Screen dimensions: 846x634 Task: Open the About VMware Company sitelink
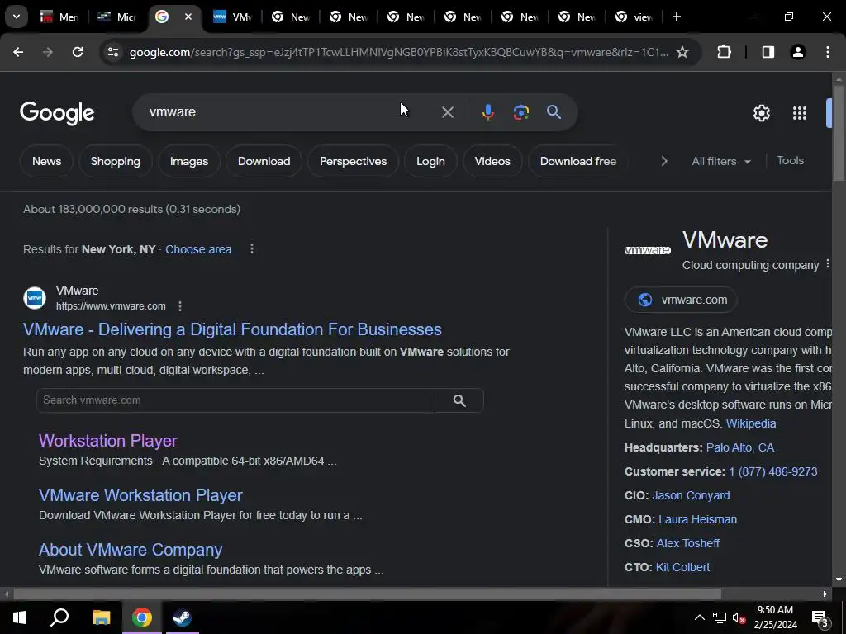coord(131,550)
